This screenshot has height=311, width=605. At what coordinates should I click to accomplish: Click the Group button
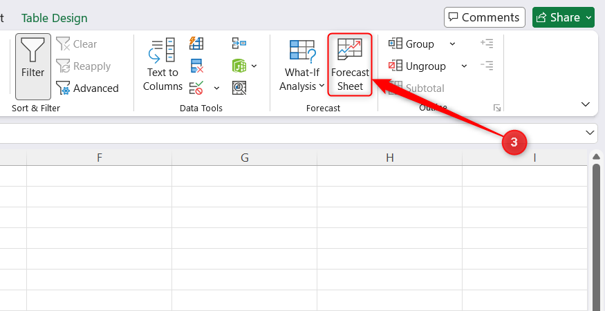(411, 44)
